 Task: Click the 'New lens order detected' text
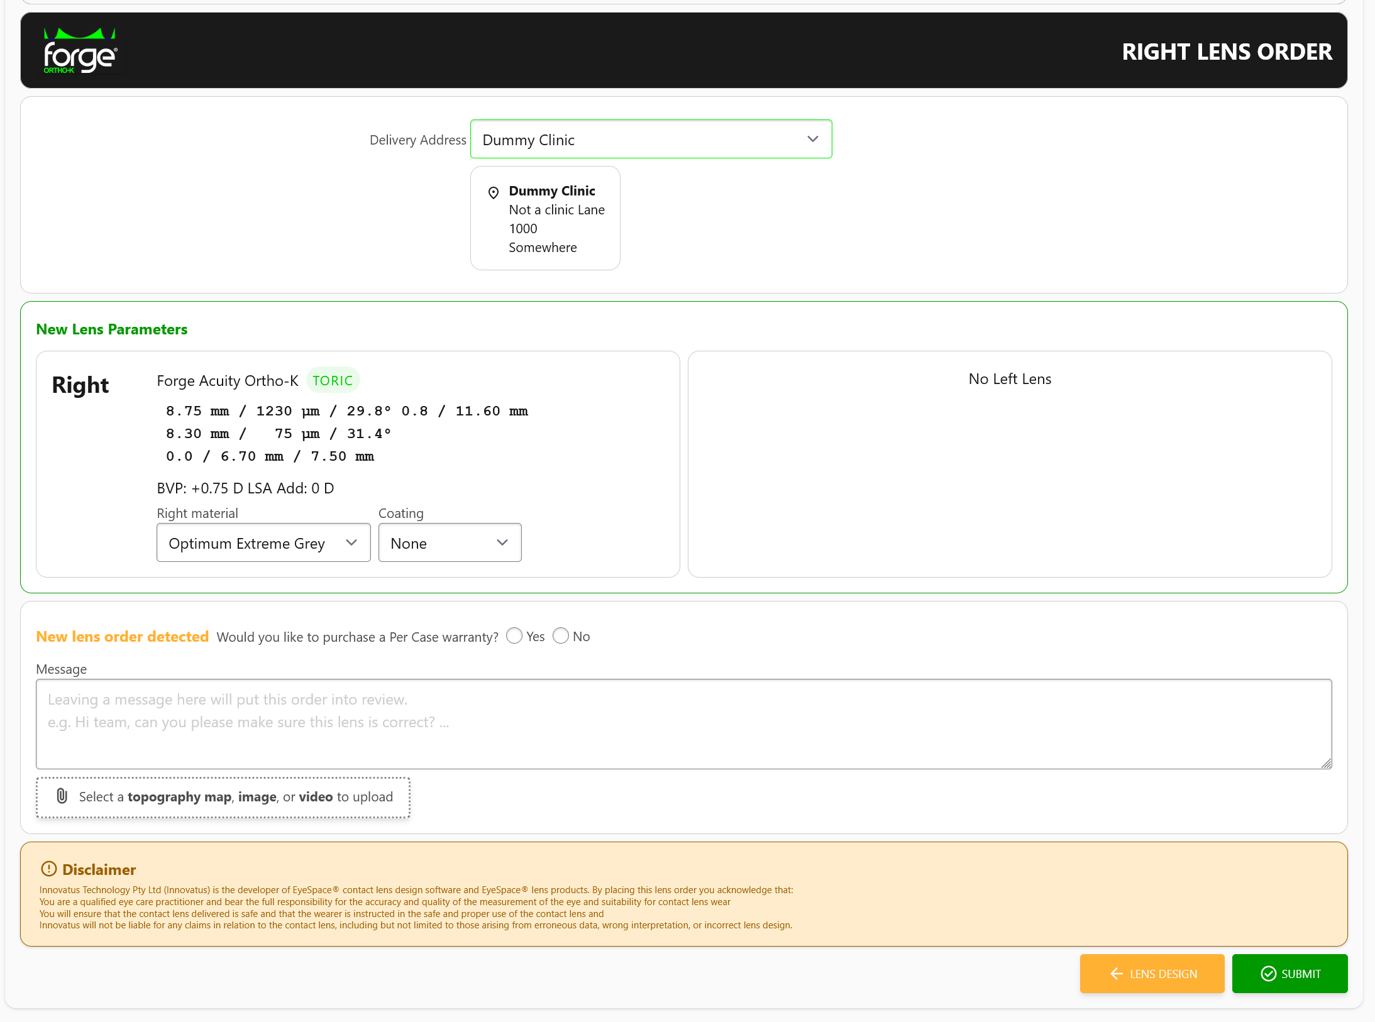[123, 637]
